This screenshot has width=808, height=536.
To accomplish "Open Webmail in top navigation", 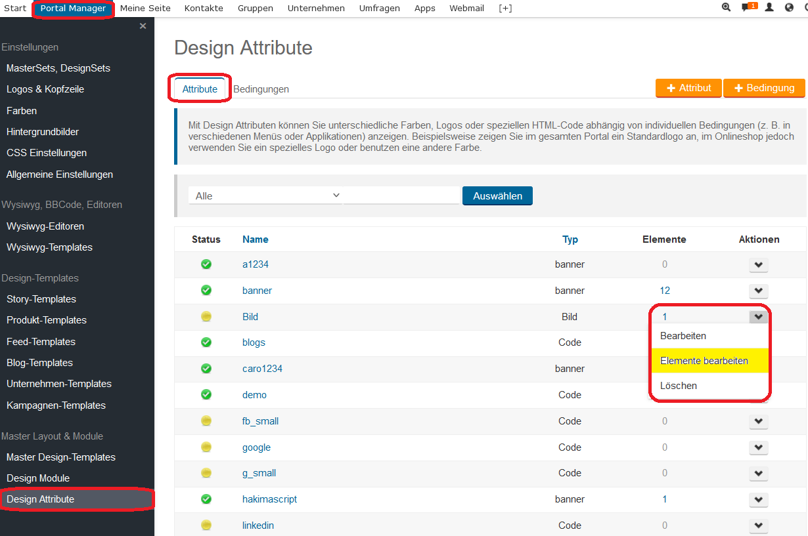I will pyautogui.click(x=467, y=9).
